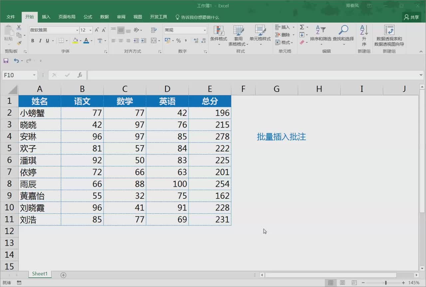Switch to the 页面布局 Page Layout tab

[67, 17]
